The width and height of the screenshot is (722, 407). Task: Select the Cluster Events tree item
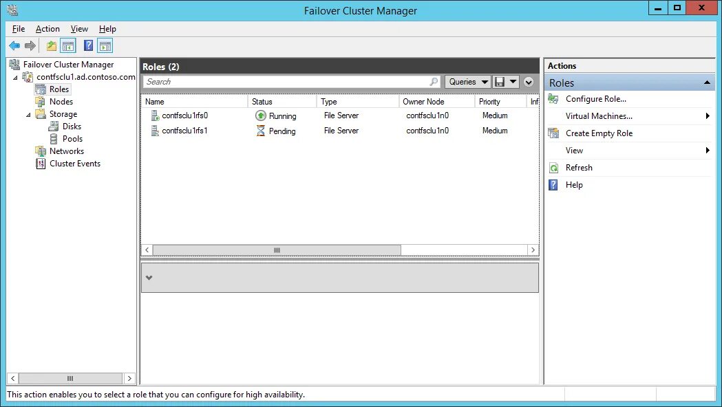click(x=75, y=163)
